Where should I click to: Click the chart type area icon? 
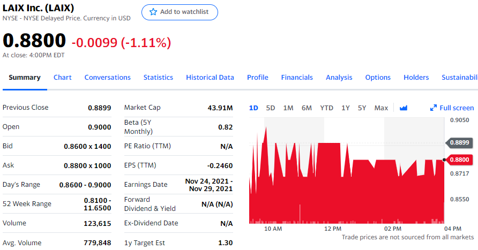point(404,108)
